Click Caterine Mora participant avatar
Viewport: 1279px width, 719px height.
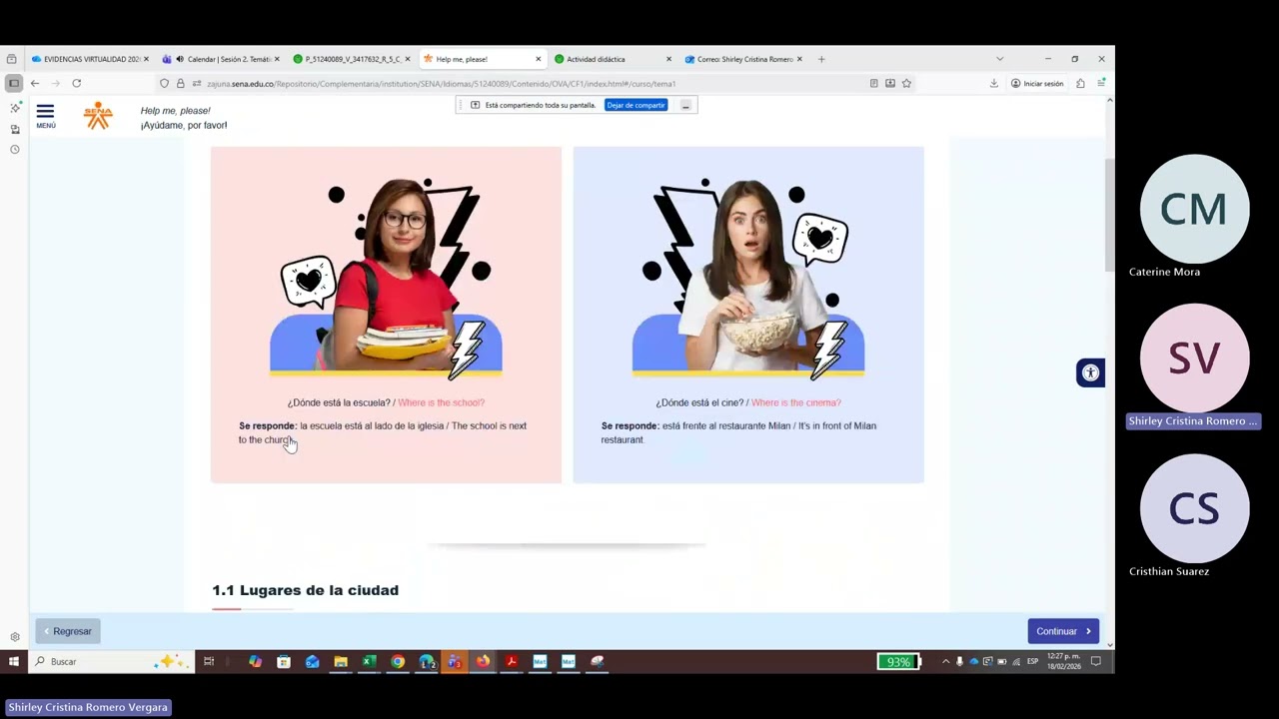1194,209
